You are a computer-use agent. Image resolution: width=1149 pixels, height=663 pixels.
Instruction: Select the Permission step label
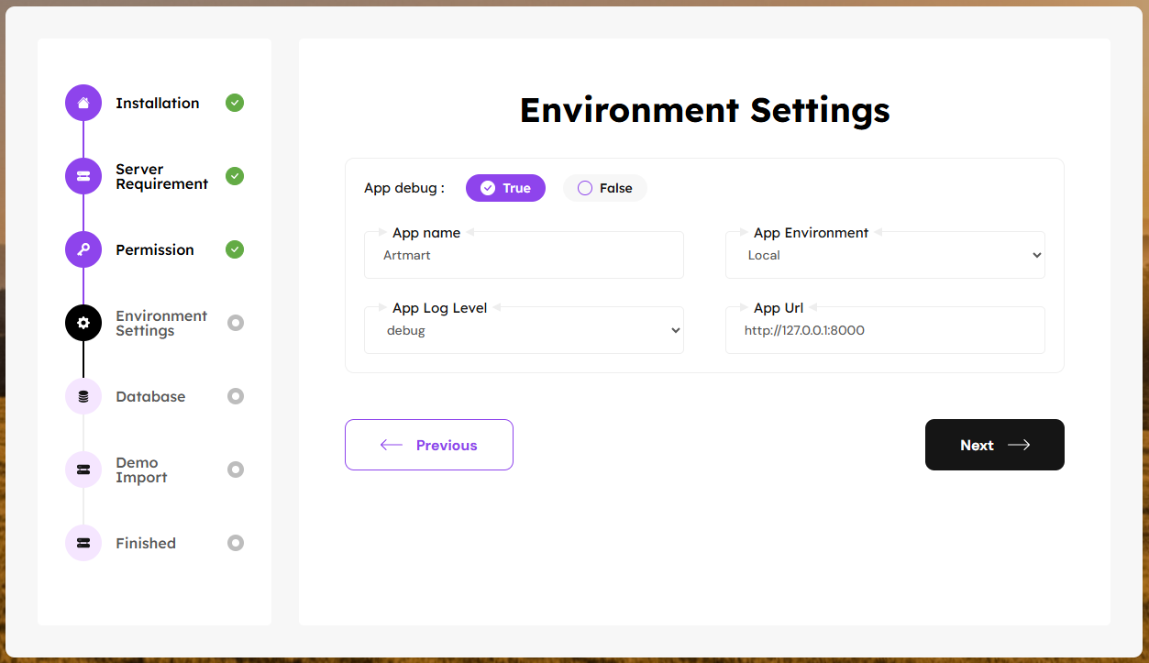click(155, 249)
